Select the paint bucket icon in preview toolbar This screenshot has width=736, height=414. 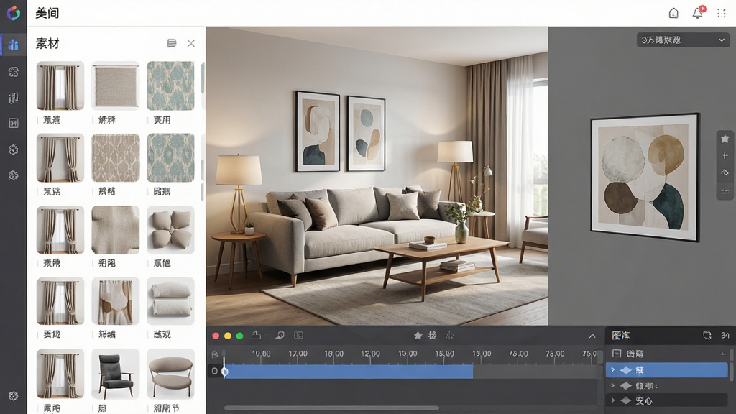click(724, 172)
